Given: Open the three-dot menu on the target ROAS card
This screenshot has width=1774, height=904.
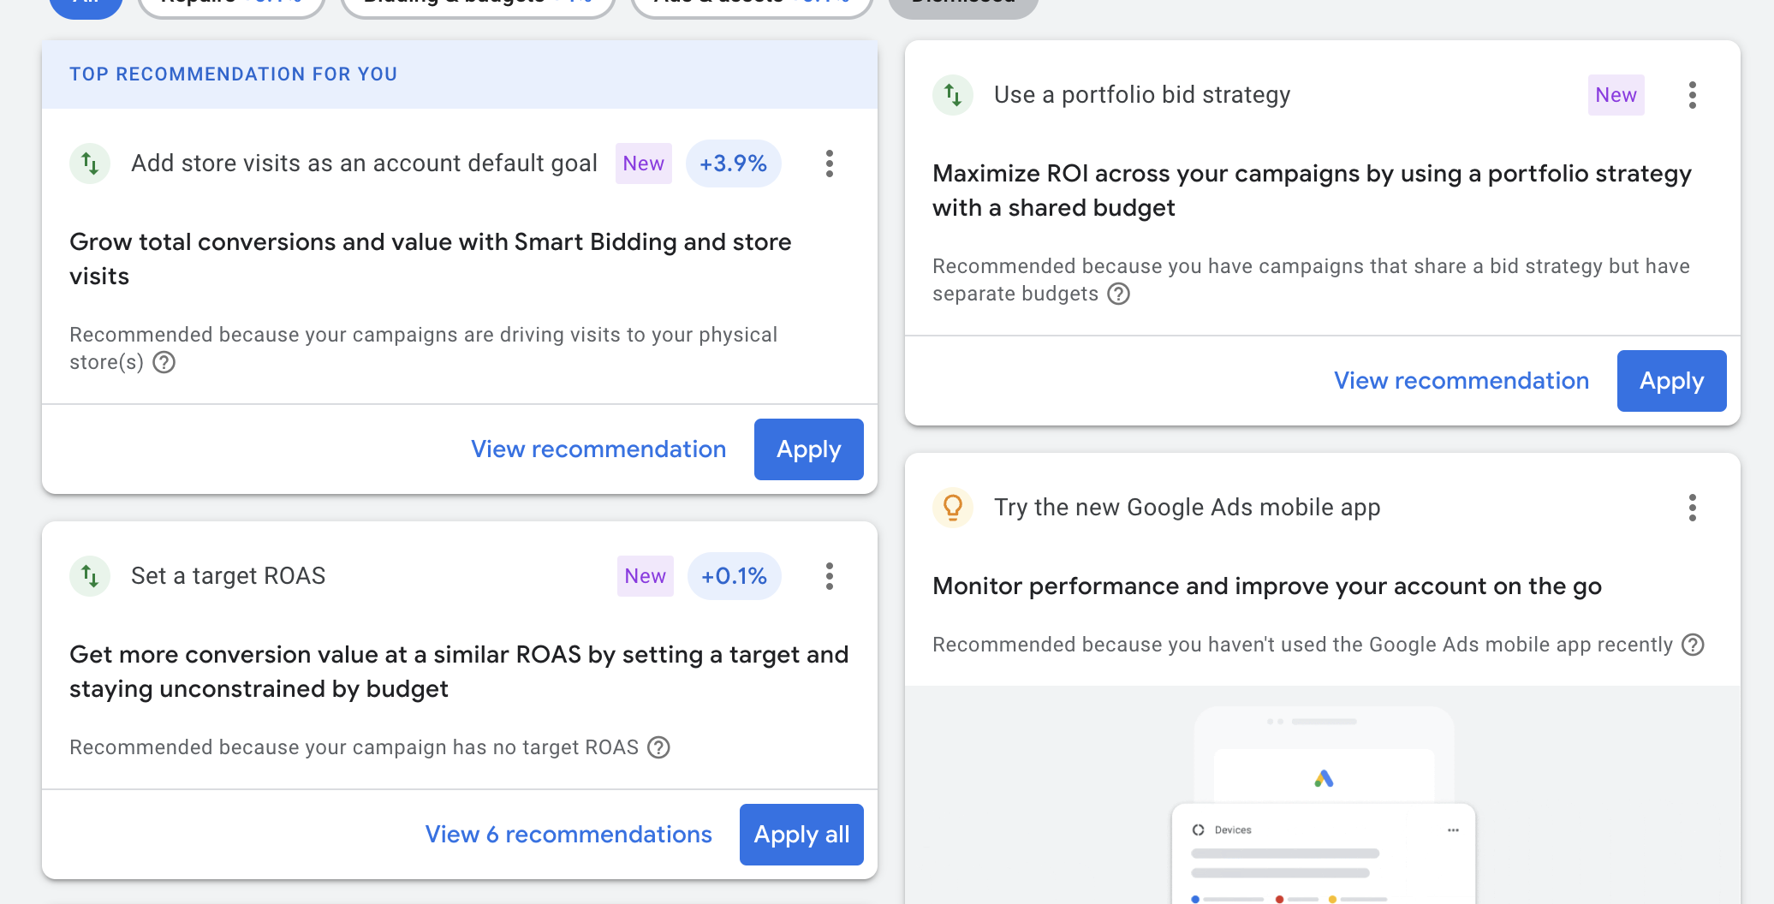Looking at the screenshot, I should coord(829,576).
